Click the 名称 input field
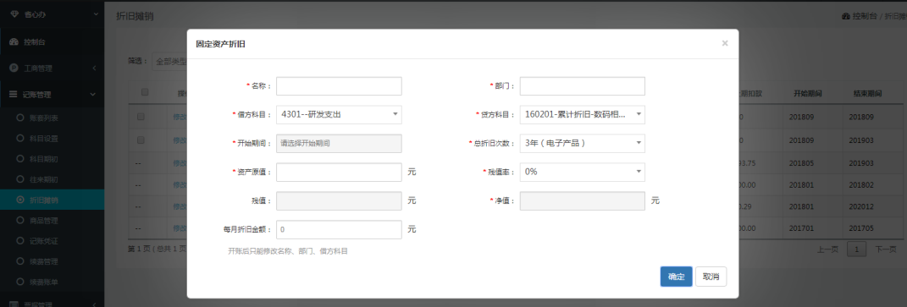This screenshot has height=307, width=907. pyautogui.click(x=339, y=86)
